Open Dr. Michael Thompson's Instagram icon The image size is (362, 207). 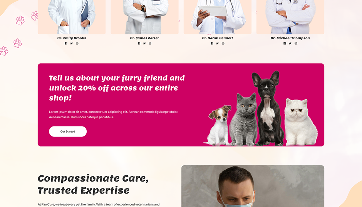tap(296, 44)
